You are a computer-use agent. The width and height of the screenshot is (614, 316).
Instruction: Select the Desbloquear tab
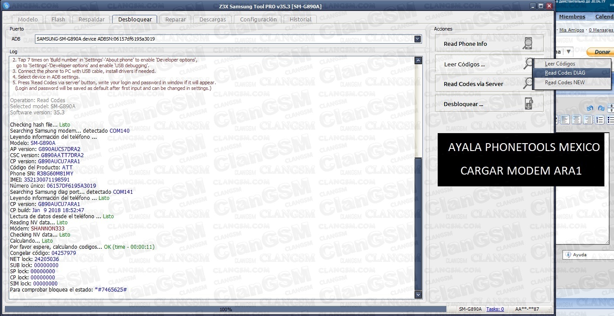click(x=135, y=19)
